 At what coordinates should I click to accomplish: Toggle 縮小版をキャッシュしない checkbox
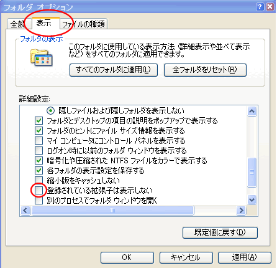[39, 180]
